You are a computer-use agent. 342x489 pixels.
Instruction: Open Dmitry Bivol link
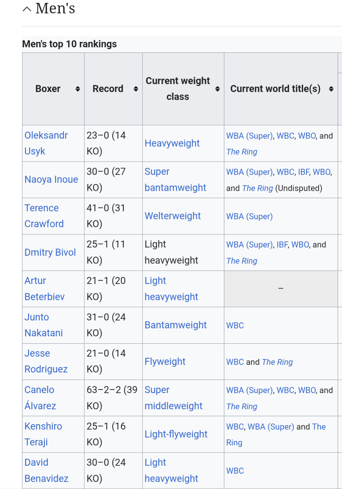tap(50, 252)
